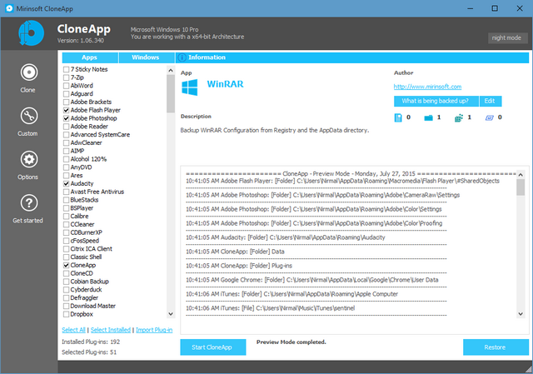The width and height of the screenshot is (533, 374).
Task: Click app list scroll down arrow
Action: point(171,314)
